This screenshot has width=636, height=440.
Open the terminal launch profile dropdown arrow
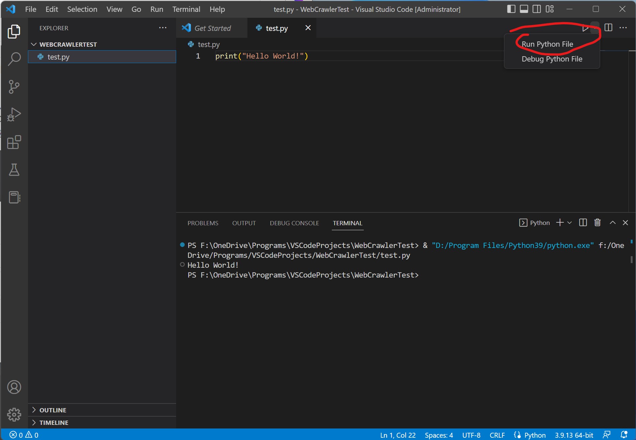(570, 223)
